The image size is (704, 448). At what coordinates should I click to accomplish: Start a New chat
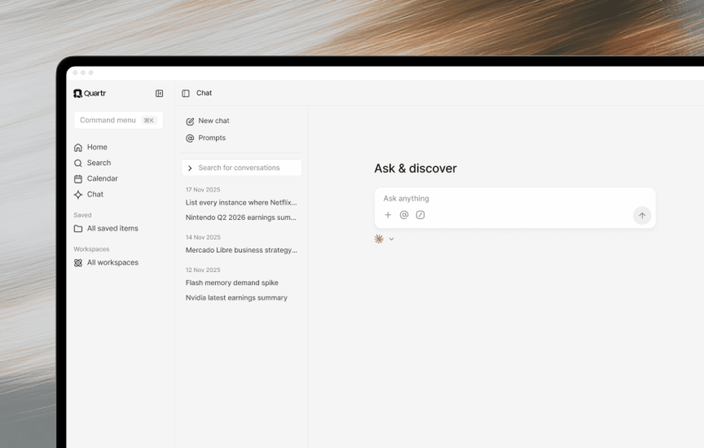[214, 121]
